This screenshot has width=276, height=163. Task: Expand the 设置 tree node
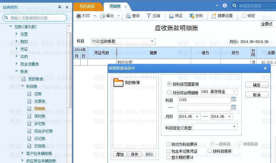16,34
